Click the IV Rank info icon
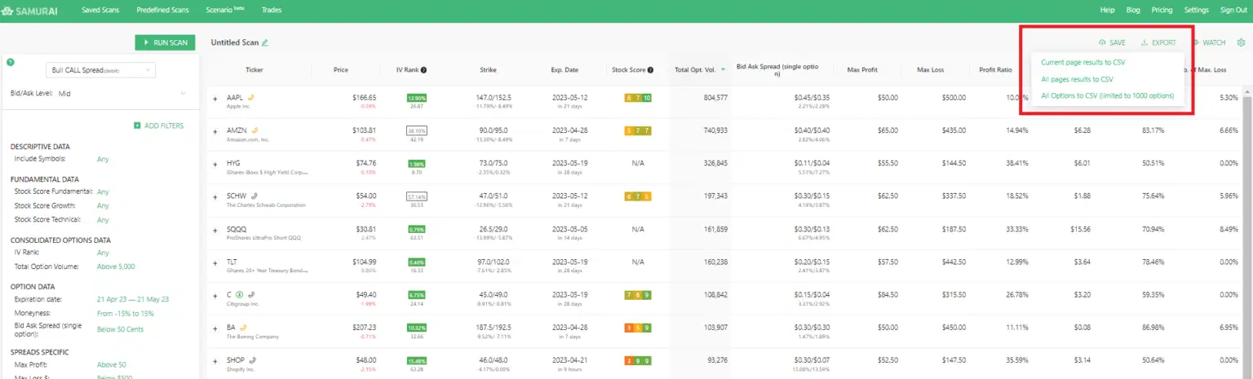Screen dimensions: 1253x379 [x=423, y=70]
